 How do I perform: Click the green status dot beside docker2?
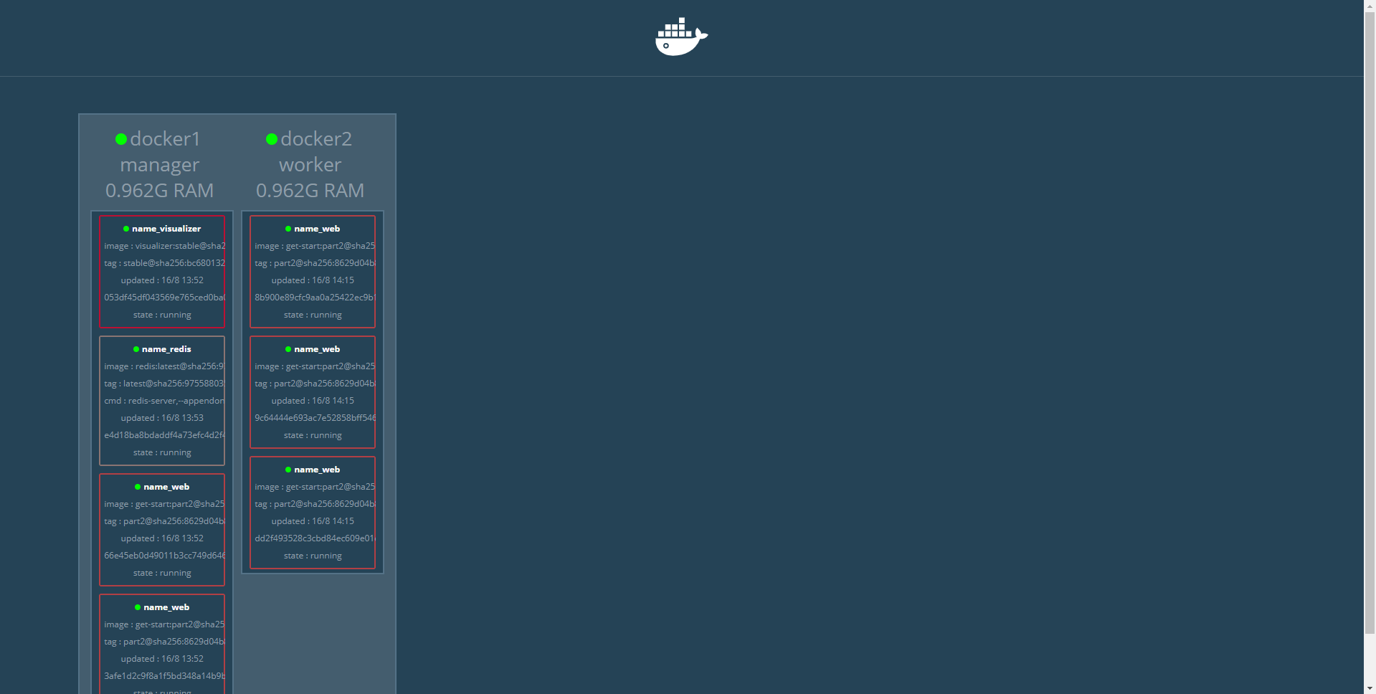(x=272, y=139)
